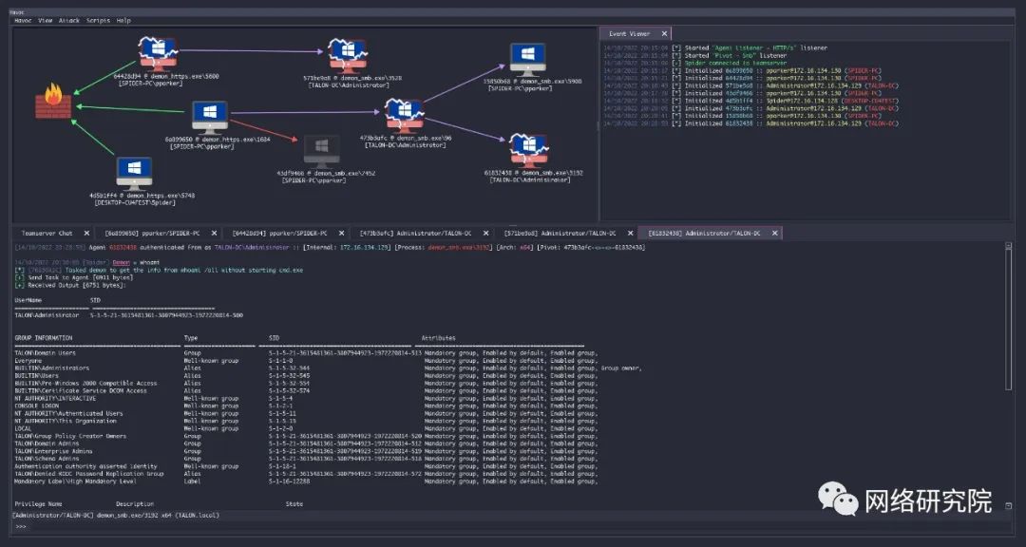
Task: Close the [6a899650] pparker/SPIDER-PC tab
Action: (x=214, y=233)
